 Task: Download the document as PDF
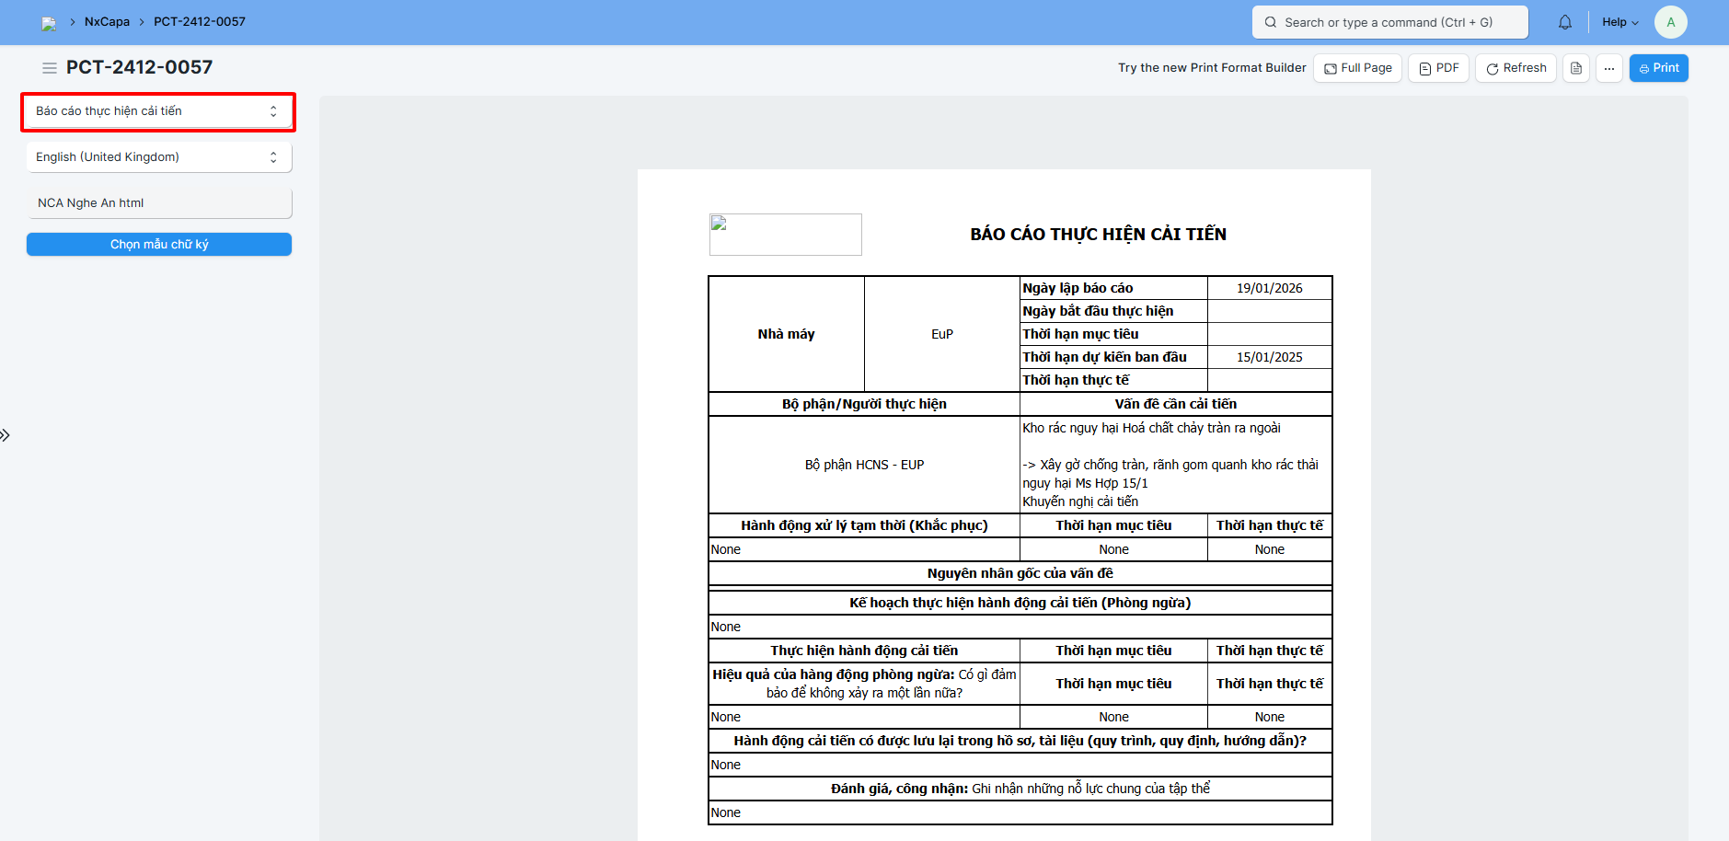(x=1438, y=68)
